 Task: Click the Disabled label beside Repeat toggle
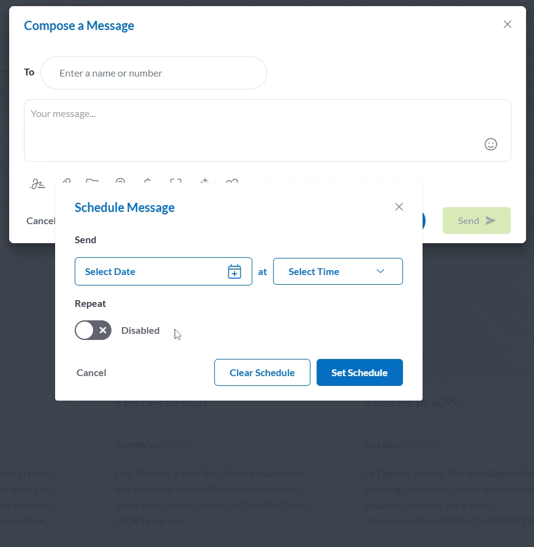click(140, 331)
